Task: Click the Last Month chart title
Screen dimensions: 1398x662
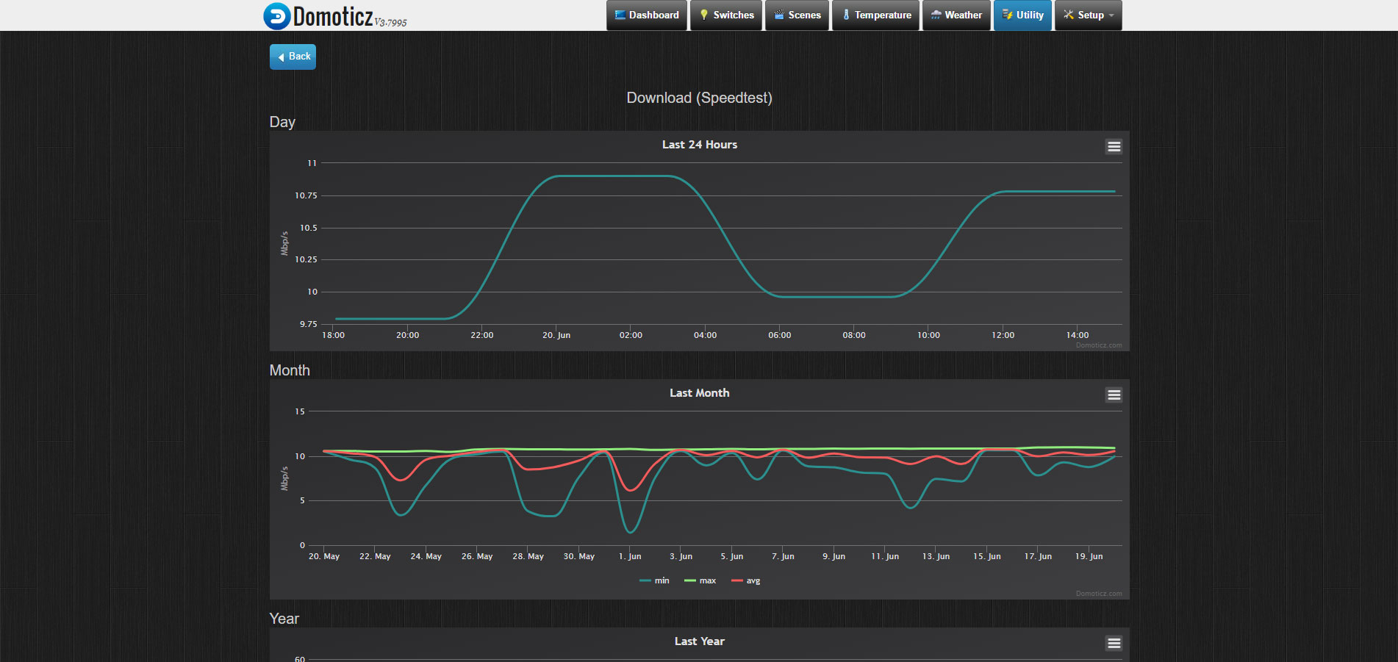Action: pos(700,393)
